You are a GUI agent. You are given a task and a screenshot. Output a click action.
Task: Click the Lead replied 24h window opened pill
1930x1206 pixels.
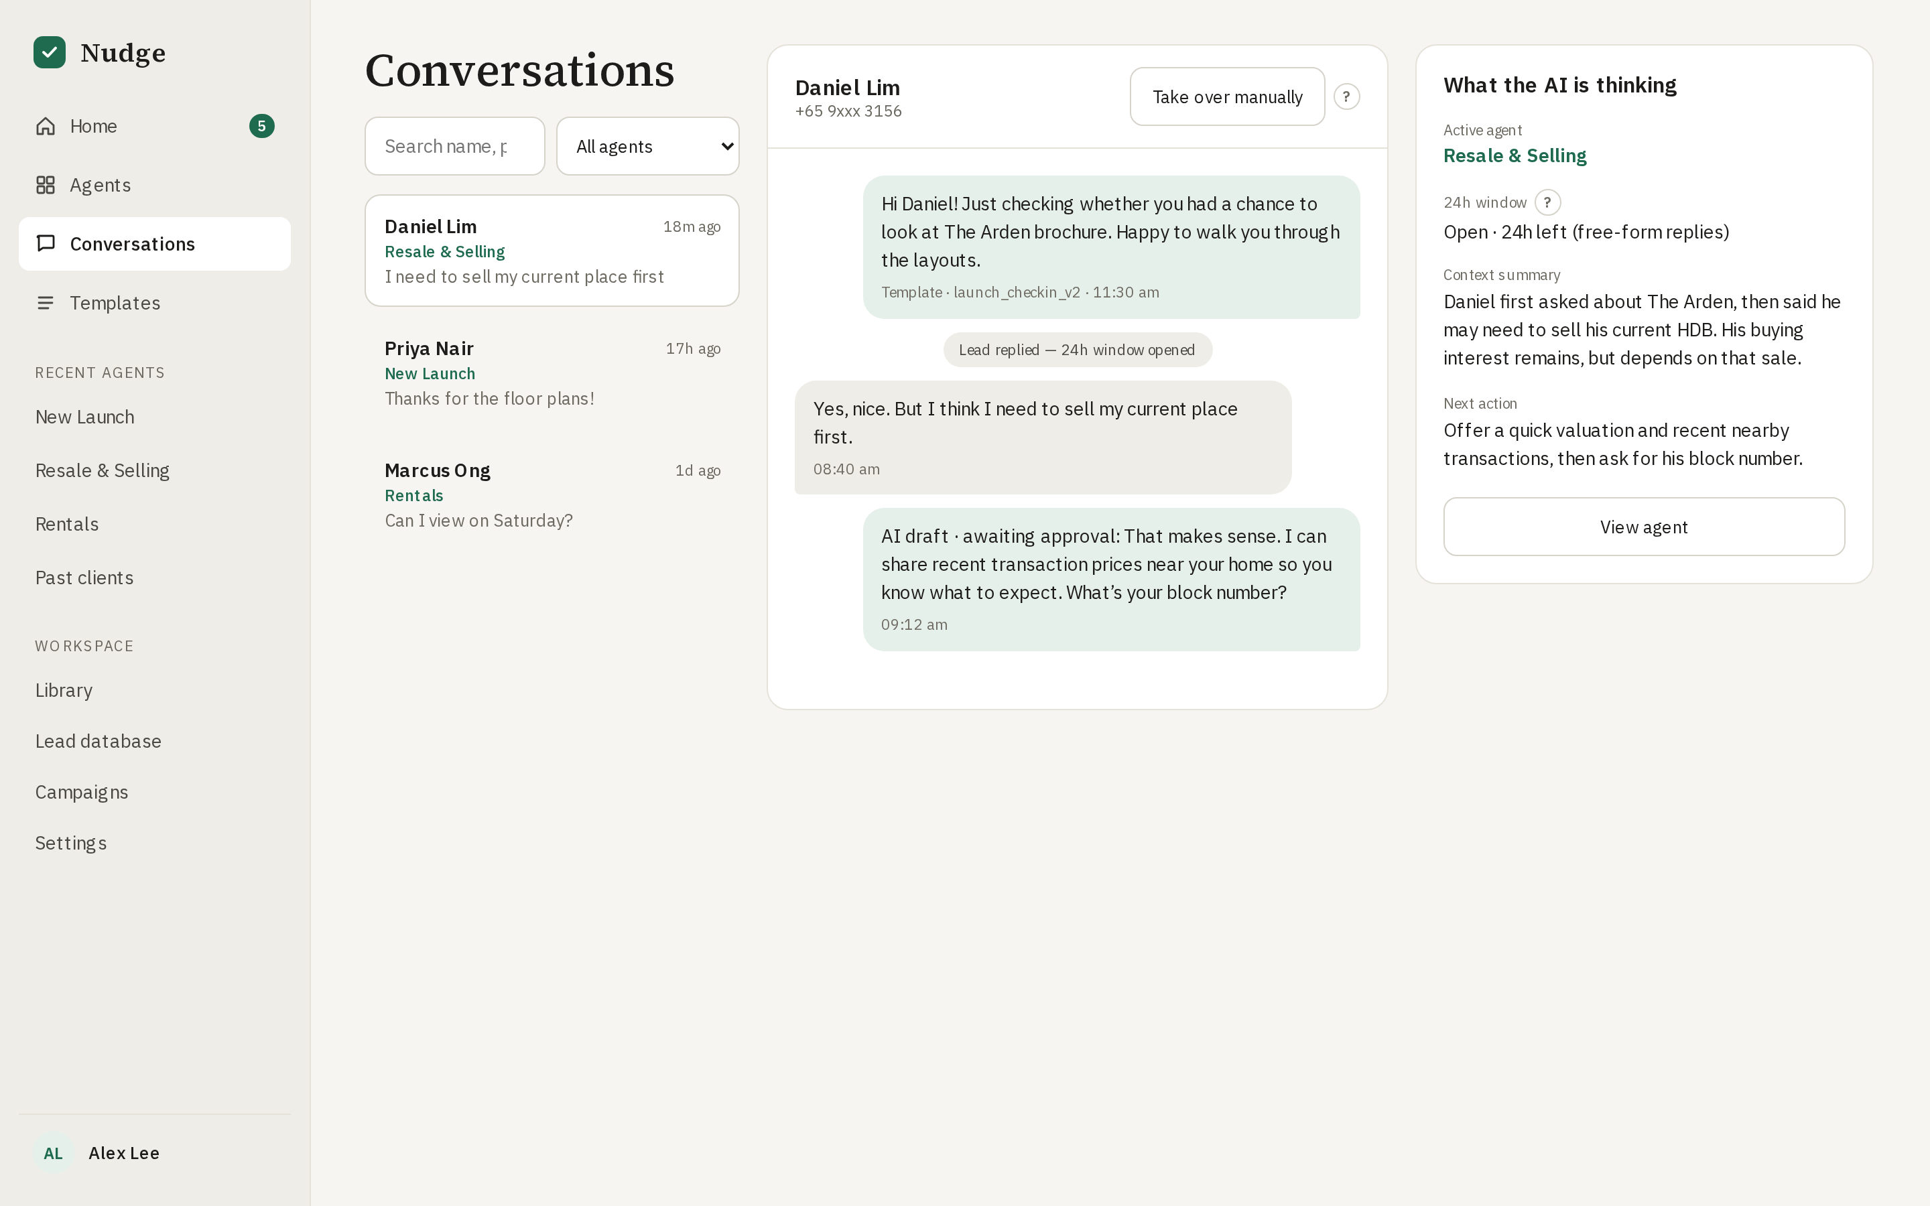pyautogui.click(x=1077, y=349)
